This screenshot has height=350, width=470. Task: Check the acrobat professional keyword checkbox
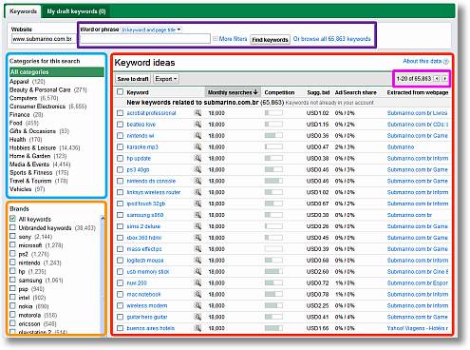click(120, 113)
